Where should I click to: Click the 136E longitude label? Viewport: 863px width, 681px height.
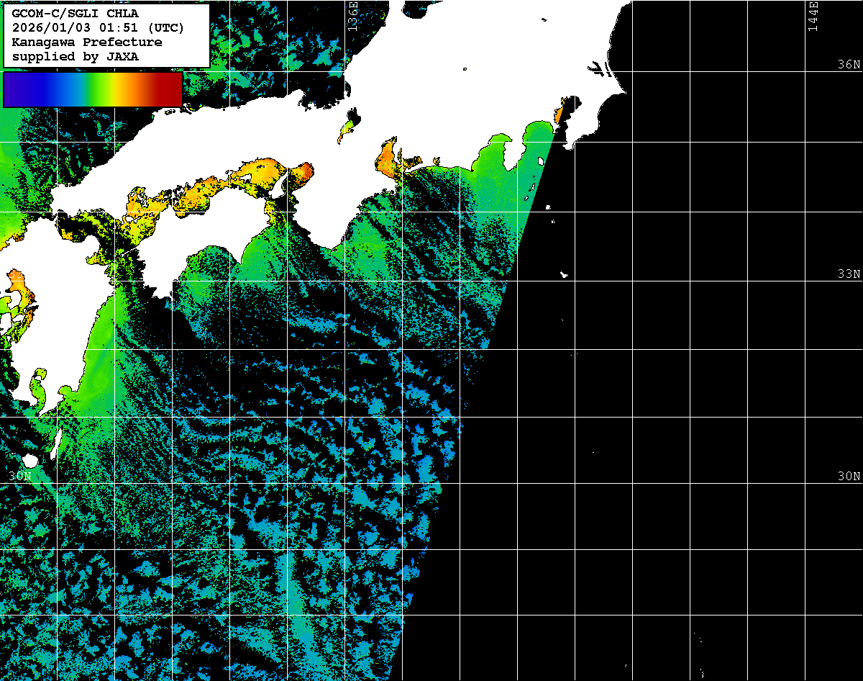click(x=352, y=16)
